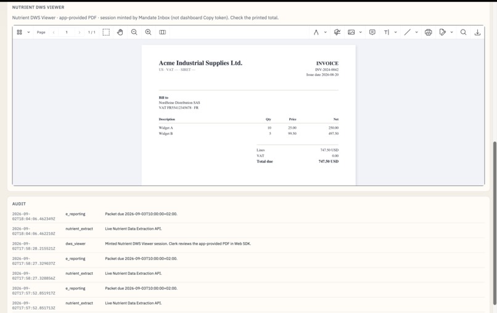
Task: Expand the image tool dropdown arrow
Action: click(x=360, y=32)
